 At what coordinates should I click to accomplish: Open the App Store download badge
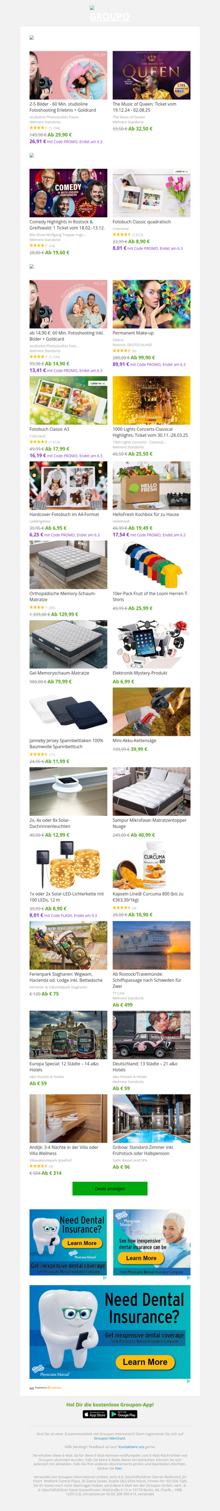pyautogui.click(x=95, y=1414)
